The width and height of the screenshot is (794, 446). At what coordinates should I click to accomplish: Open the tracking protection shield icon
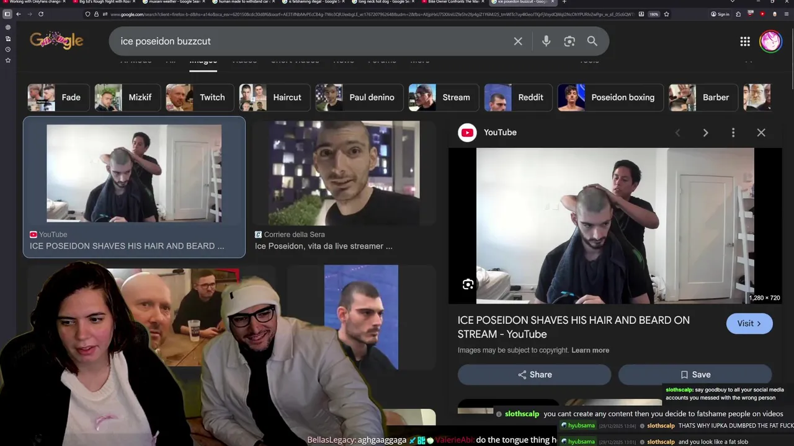click(87, 14)
